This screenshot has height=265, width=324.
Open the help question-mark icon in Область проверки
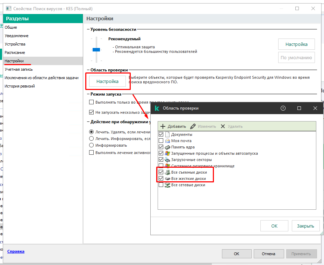click(283, 108)
